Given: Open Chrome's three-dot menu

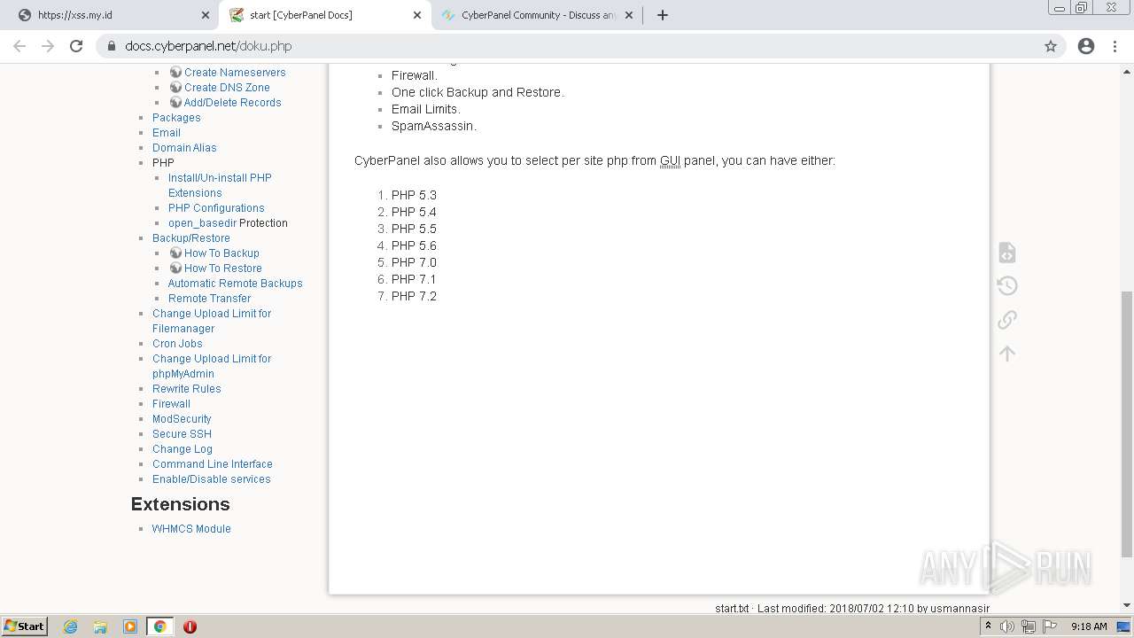Looking at the screenshot, I should pyautogui.click(x=1115, y=46).
